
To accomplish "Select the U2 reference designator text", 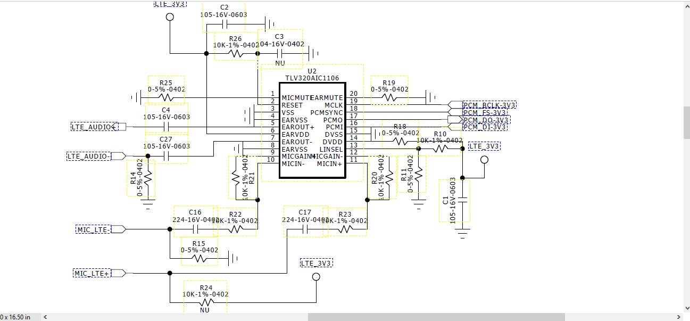I will pyautogui.click(x=312, y=71).
